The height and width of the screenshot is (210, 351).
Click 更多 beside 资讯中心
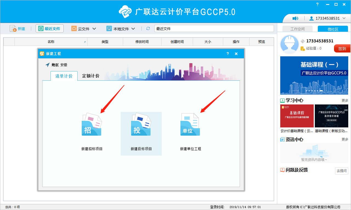coord(345,139)
